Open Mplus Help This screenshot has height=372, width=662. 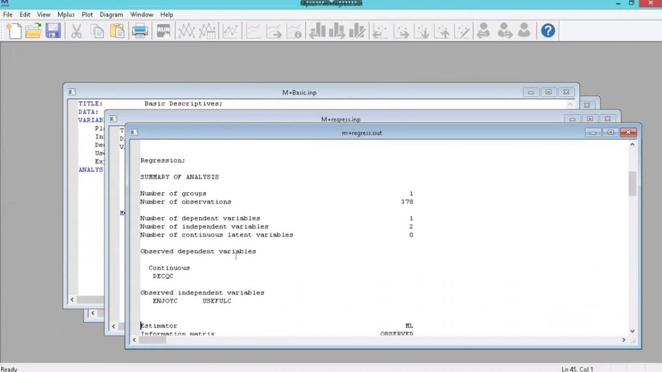548,31
